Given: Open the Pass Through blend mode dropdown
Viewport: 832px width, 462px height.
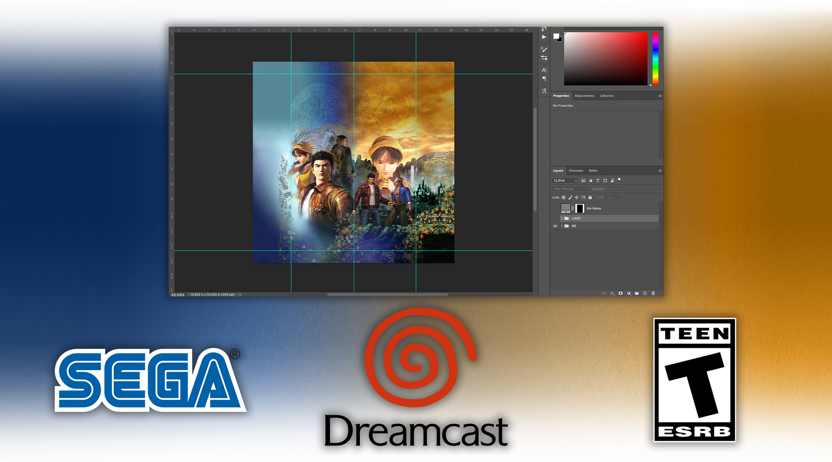Looking at the screenshot, I should point(571,189).
